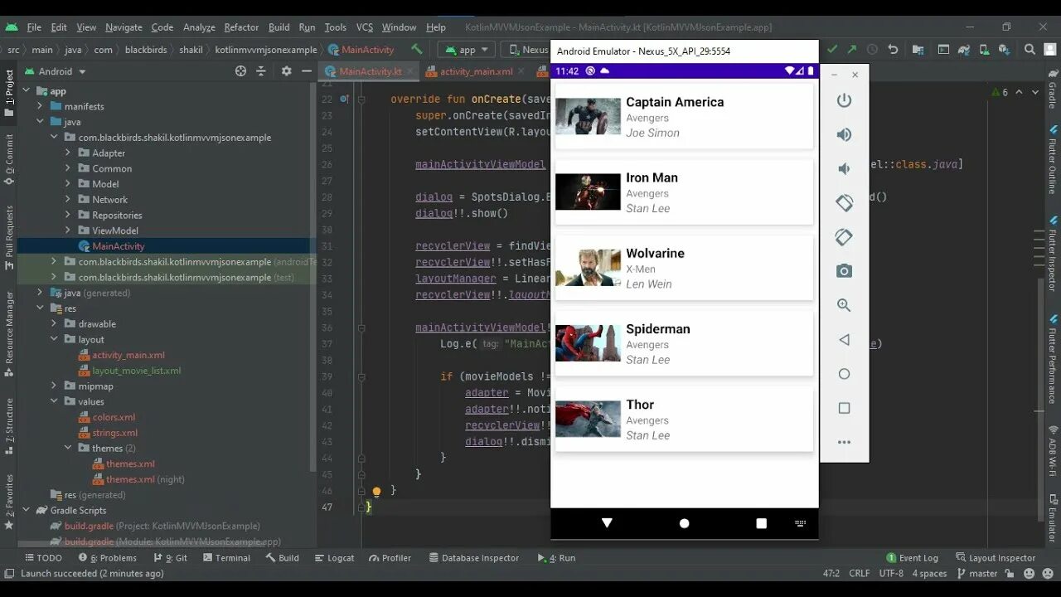1061x597 pixels.
Task: Select the emulator power button icon
Action: pyautogui.click(x=844, y=100)
